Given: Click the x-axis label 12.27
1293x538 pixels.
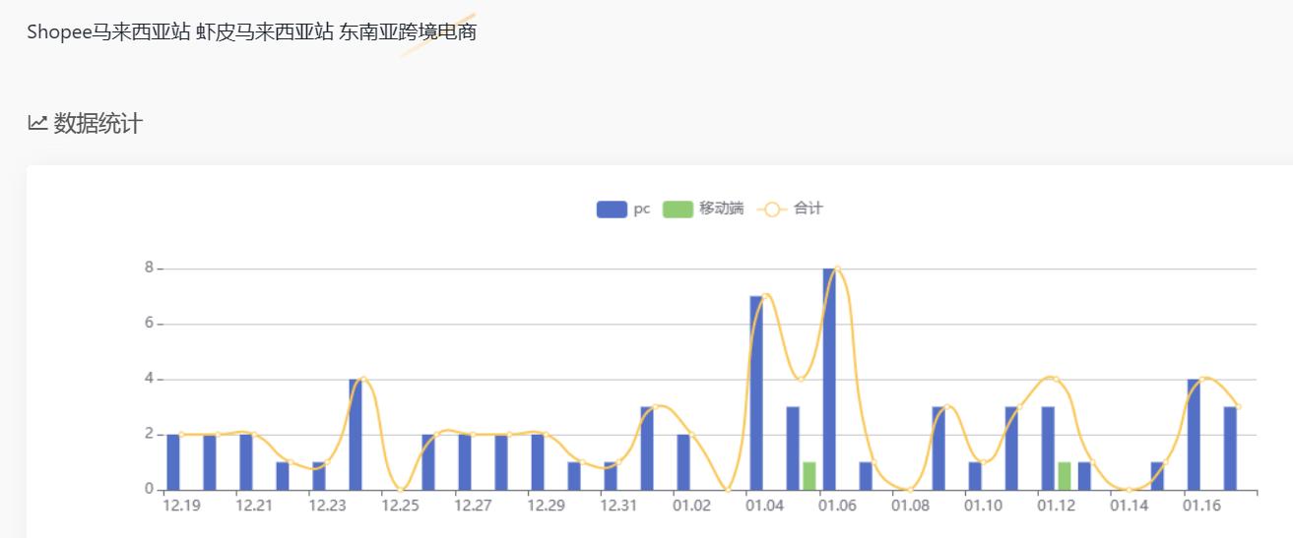Looking at the screenshot, I should click(473, 506).
